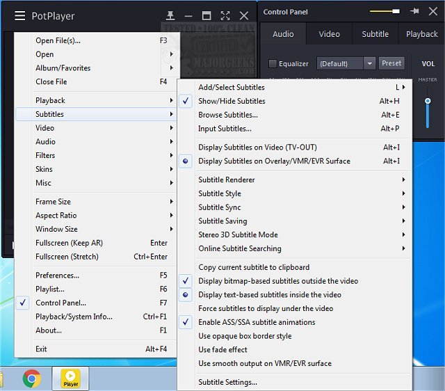Click the master volume slider
Image resolution: width=445 pixels, height=391 pixels.
click(428, 102)
